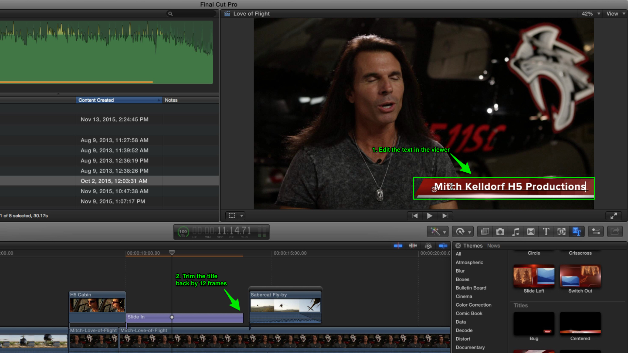Select the Sabercat Fly-by clip
The width and height of the screenshot is (628, 353).
pos(285,307)
